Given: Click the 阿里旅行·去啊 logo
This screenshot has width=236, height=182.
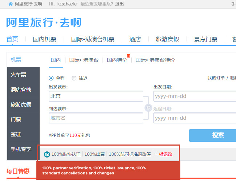Looking at the screenshot, I should pos(44,23).
